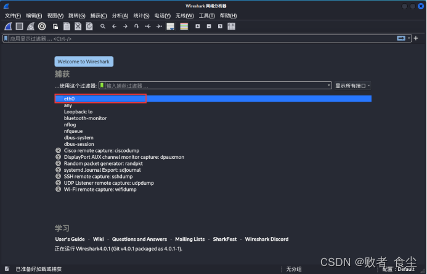The image size is (427, 274).
Task: Click the Welcome to Wireshark button
Action: pos(84,62)
